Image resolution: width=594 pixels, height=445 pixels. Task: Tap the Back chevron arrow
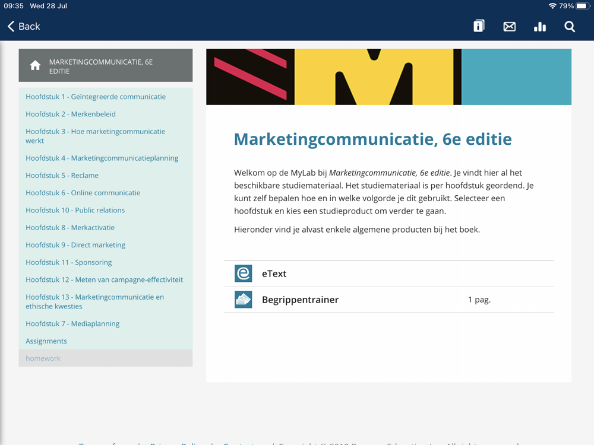click(x=11, y=27)
